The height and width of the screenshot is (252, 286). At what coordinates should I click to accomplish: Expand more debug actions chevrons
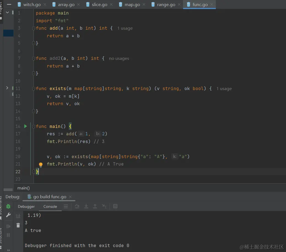[x=8, y=250]
